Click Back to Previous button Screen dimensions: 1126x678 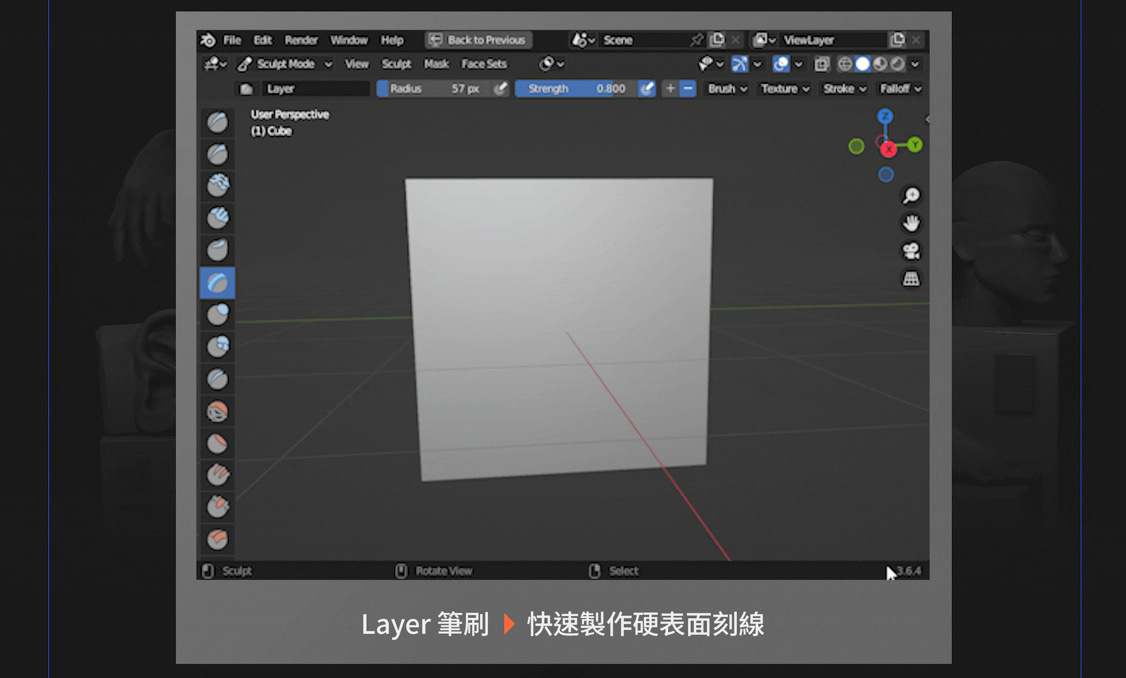[478, 40]
